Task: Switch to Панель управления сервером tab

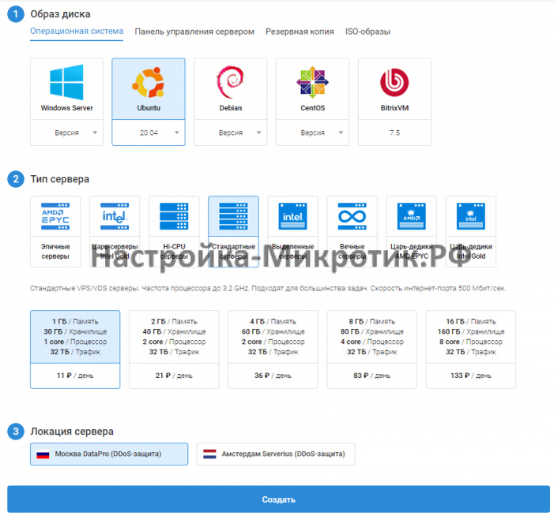Action: 194,32
